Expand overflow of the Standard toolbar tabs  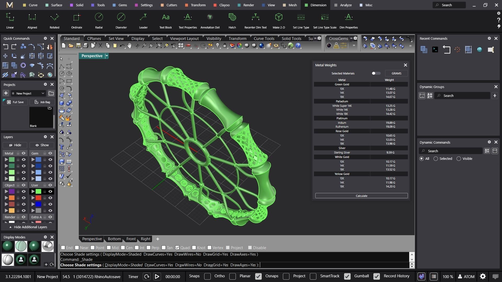click(315, 38)
